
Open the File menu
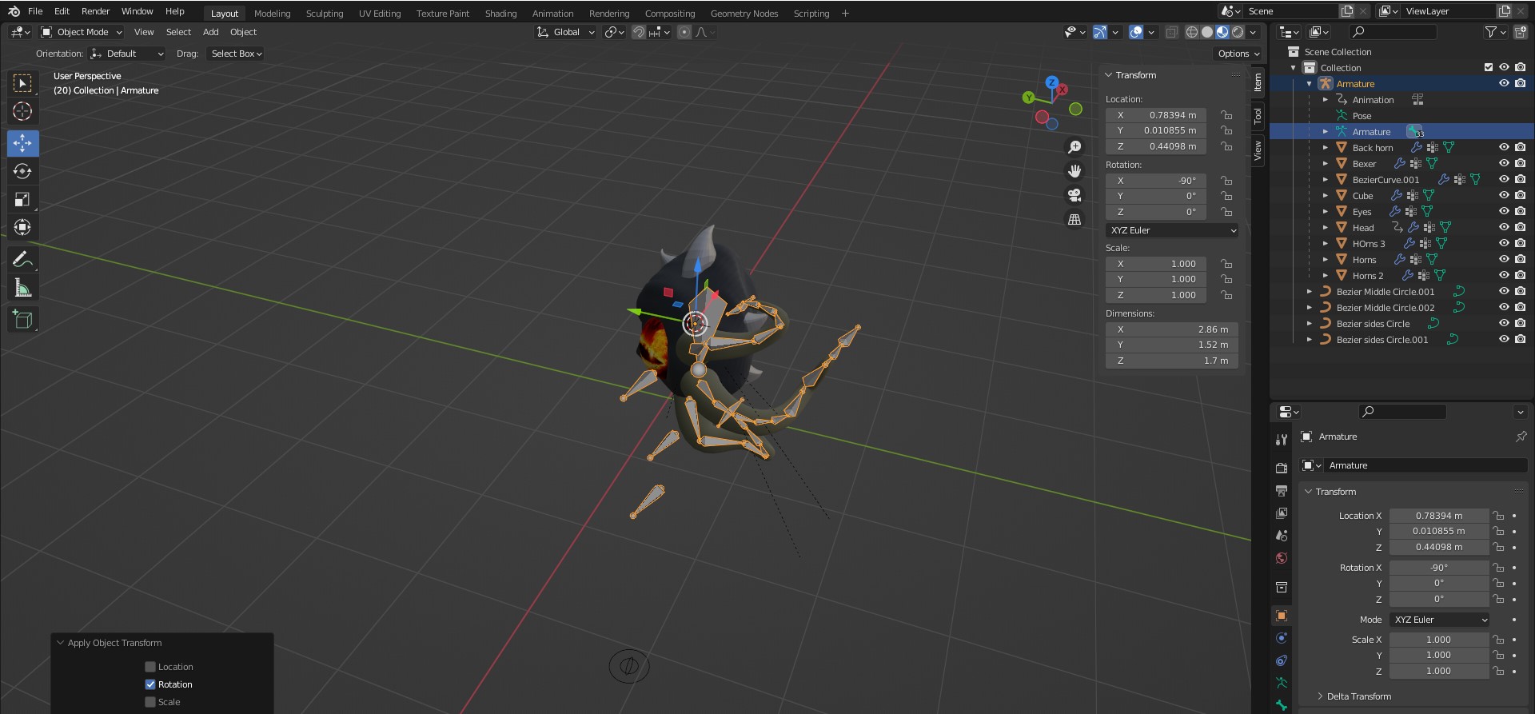click(35, 11)
